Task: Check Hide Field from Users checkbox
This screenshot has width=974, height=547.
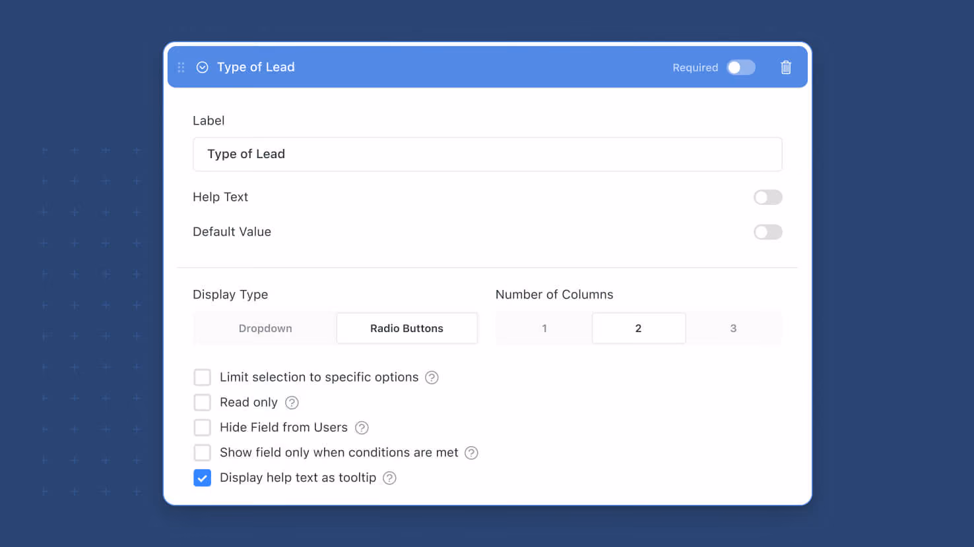Action: (203, 427)
